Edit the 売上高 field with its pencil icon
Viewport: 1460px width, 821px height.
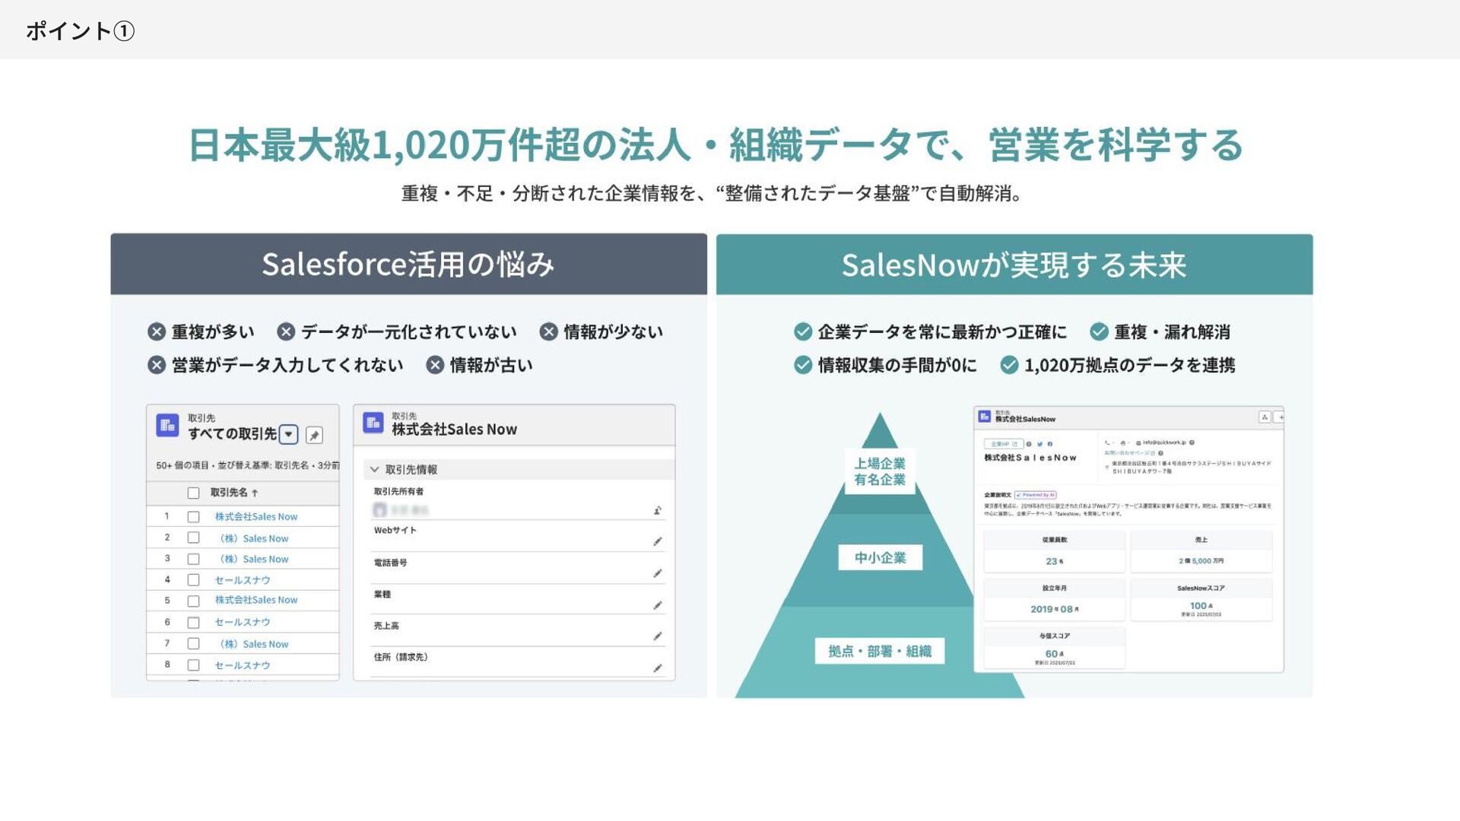point(657,636)
